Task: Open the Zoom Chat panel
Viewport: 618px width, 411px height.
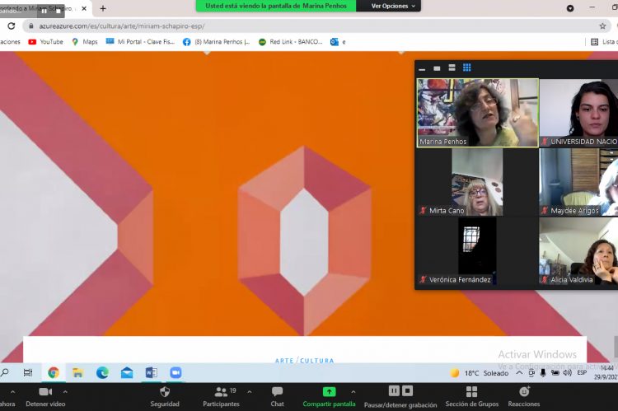Action: click(277, 392)
